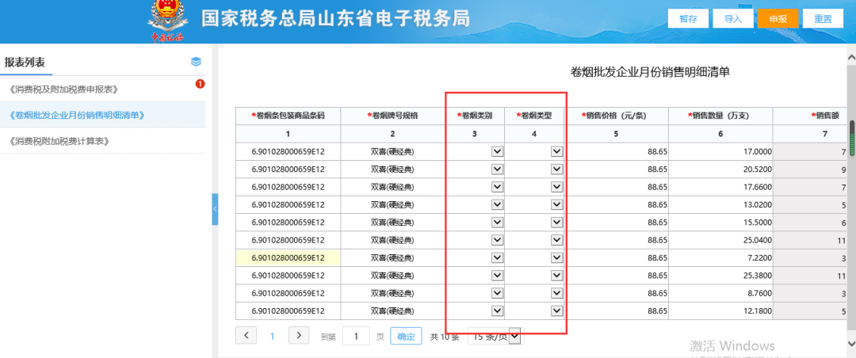This screenshot has width=856, height=358.
Task: Open 卷烟类型 dropdown in the 12.1800 quantity row
Action: click(556, 310)
